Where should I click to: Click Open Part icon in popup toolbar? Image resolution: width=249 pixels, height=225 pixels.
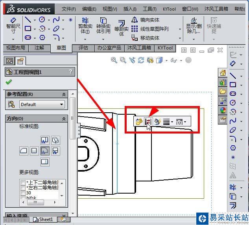tap(139, 122)
